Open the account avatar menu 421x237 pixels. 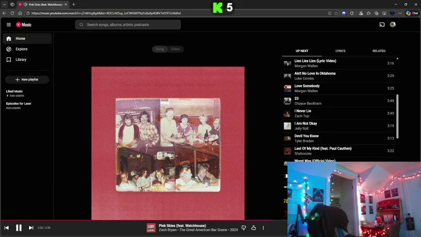(x=393, y=25)
